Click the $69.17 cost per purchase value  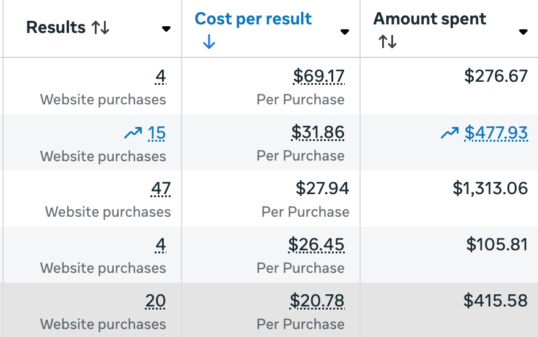pos(319,76)
